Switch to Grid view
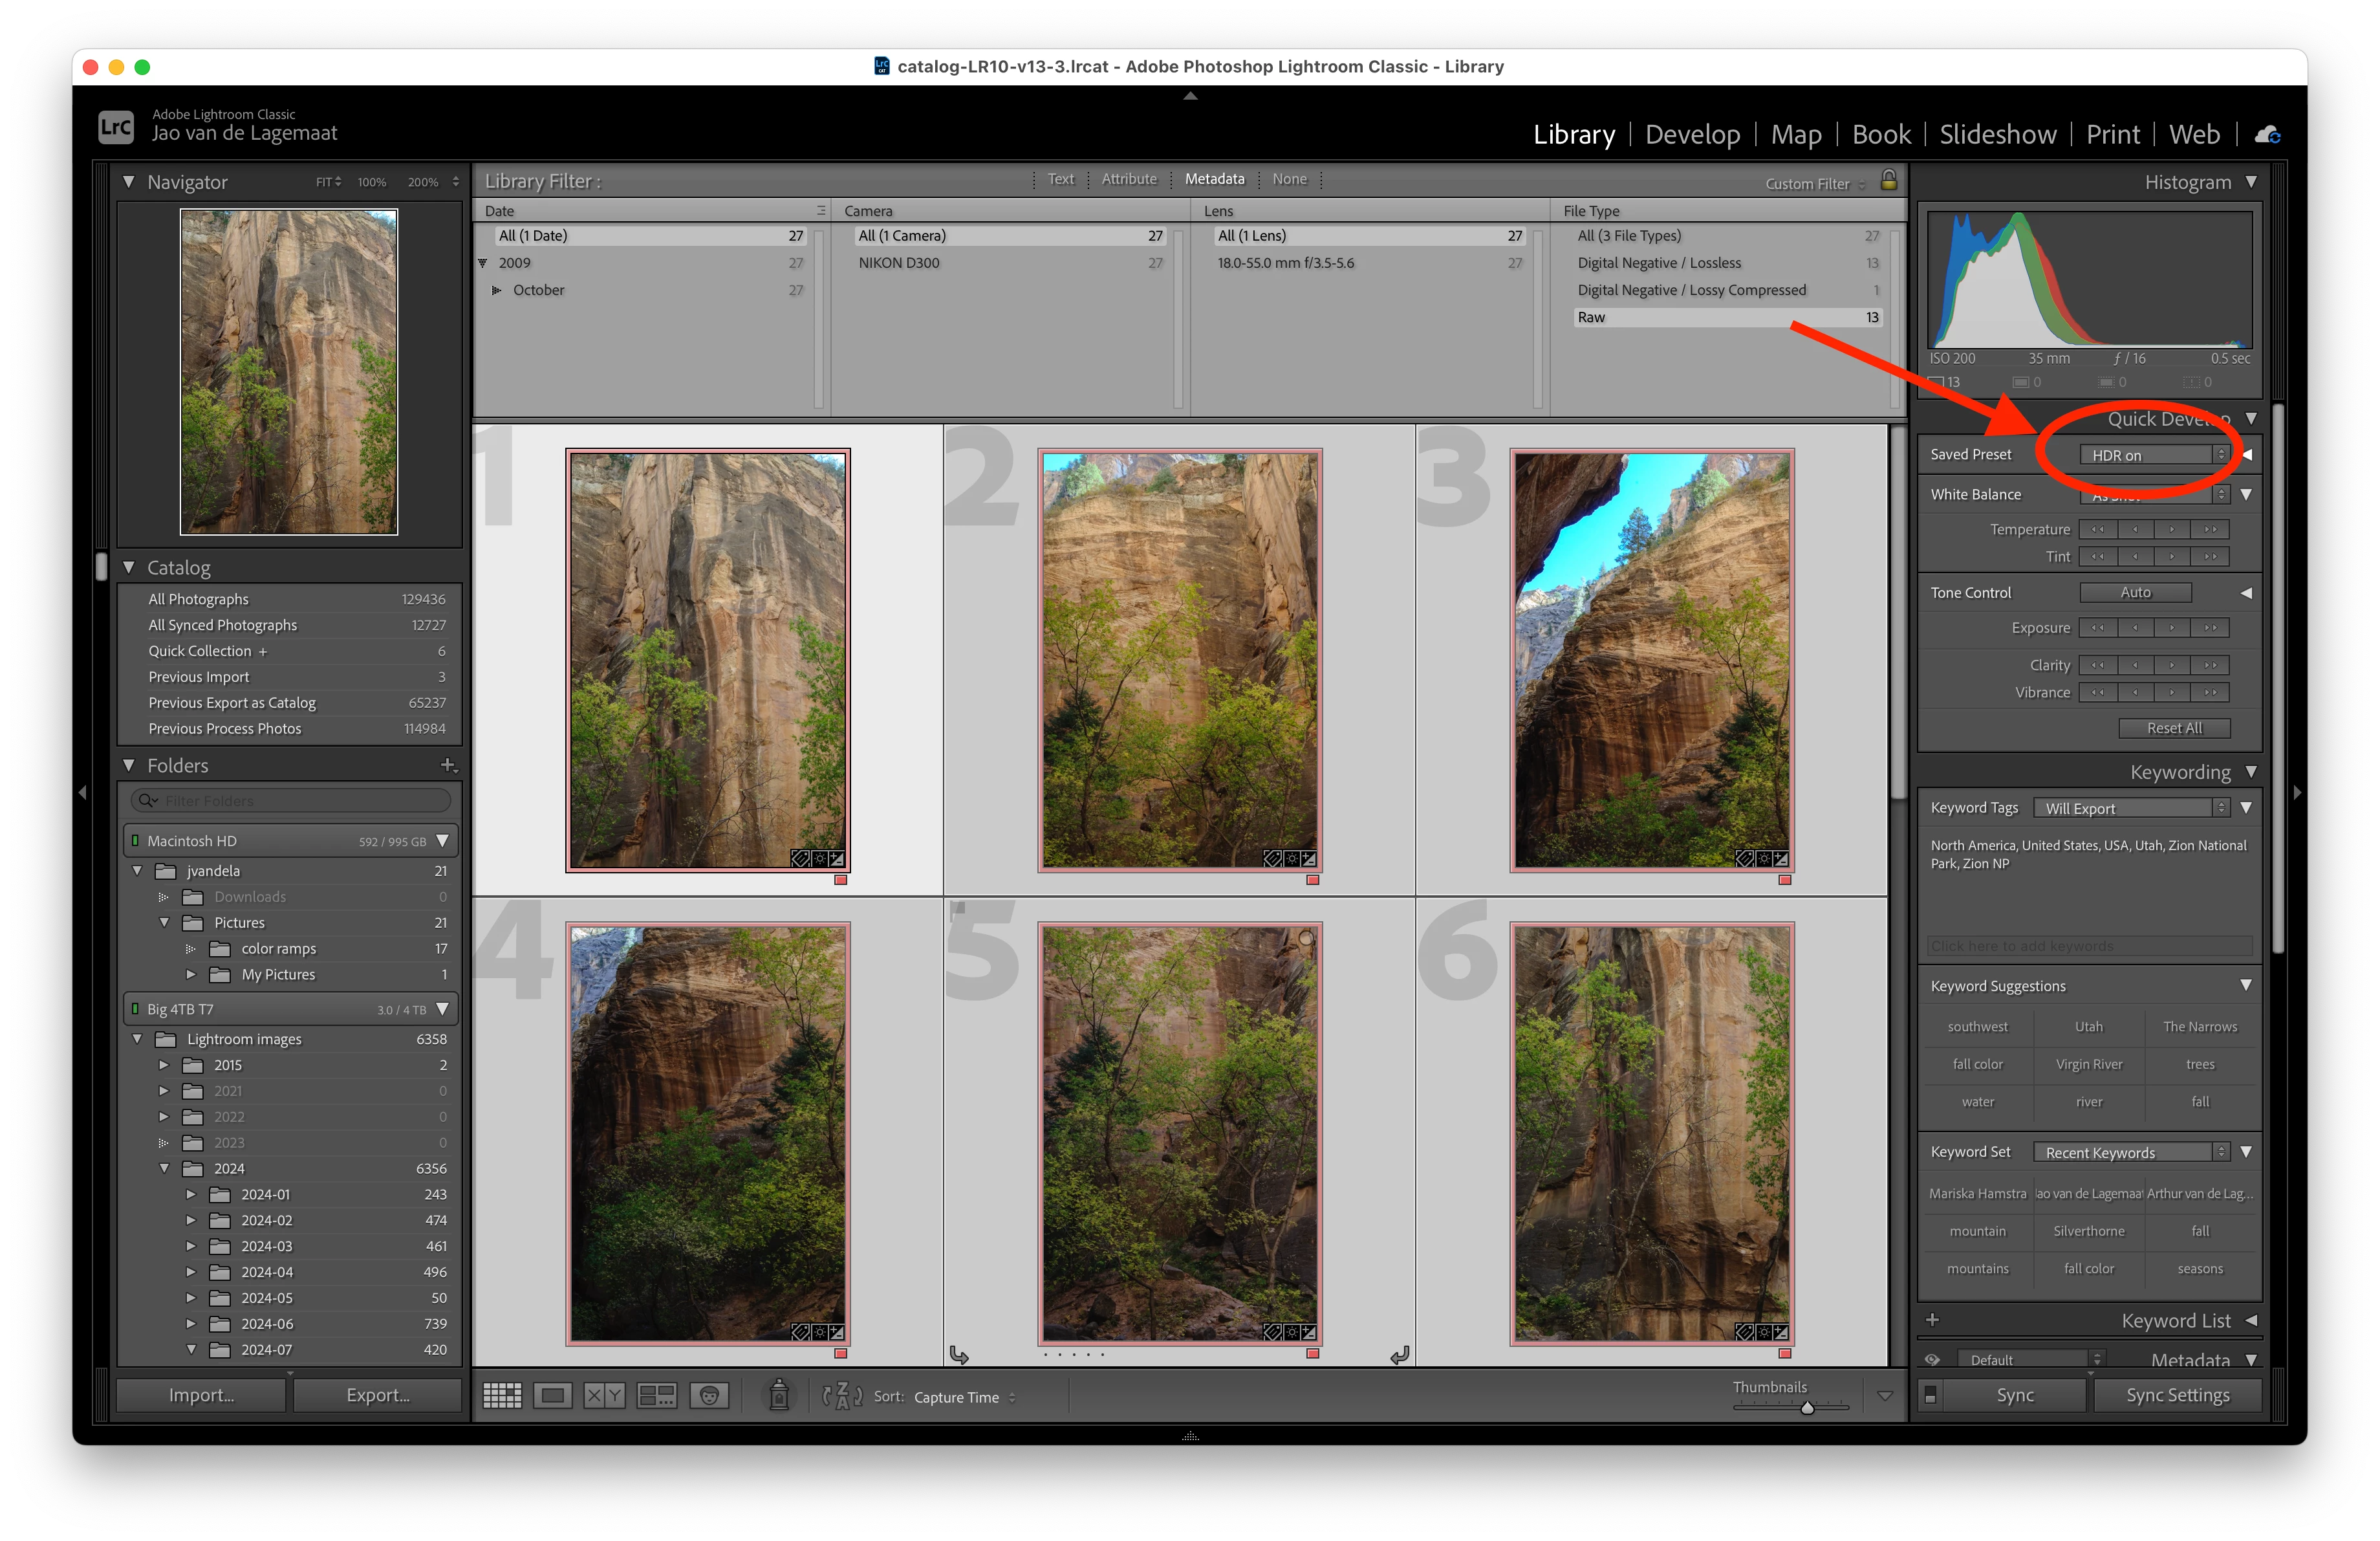The image size is (2380, 1541). 502,1396
